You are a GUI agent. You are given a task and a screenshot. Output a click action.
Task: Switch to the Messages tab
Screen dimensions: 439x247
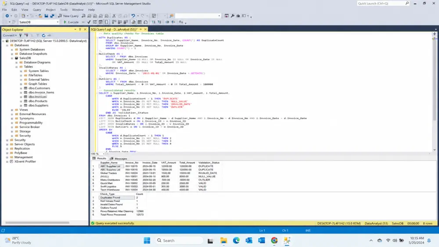(x=119, y=159)
